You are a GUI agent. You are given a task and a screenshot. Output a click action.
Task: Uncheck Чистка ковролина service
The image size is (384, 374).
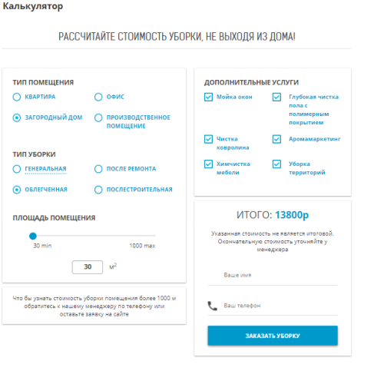(x=208, y=139)
